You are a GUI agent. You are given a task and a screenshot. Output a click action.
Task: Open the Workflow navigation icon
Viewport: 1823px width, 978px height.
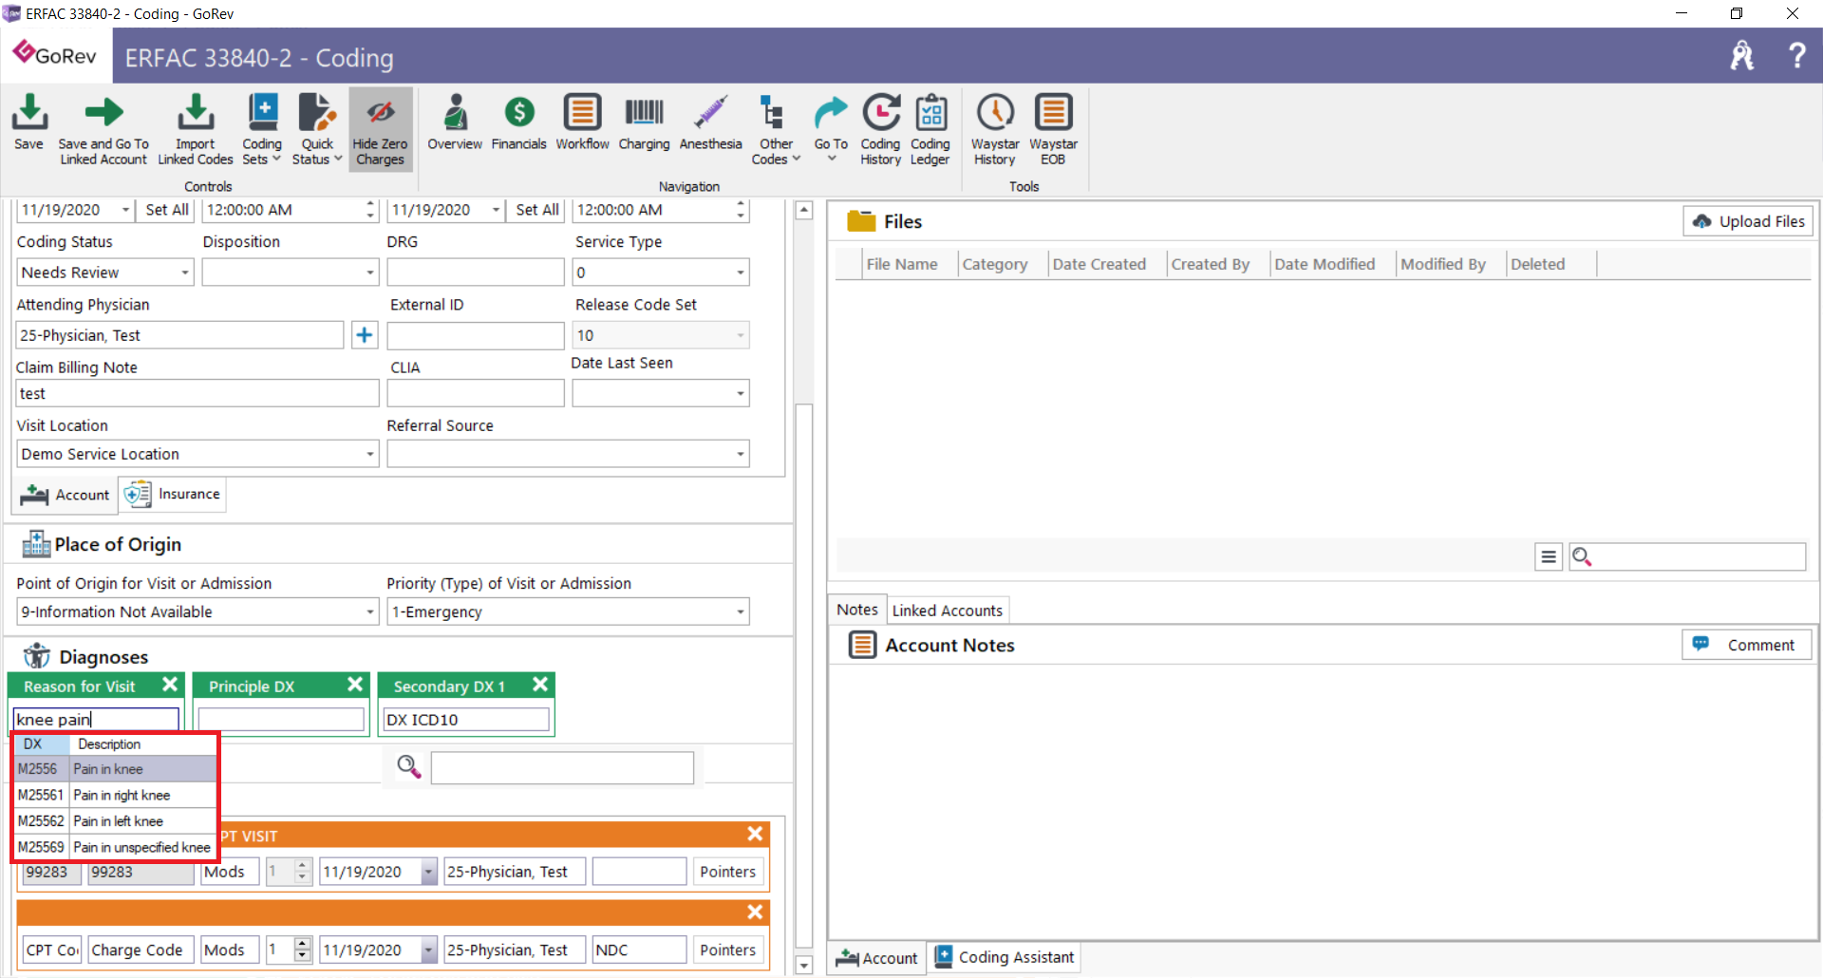[582, 122]
